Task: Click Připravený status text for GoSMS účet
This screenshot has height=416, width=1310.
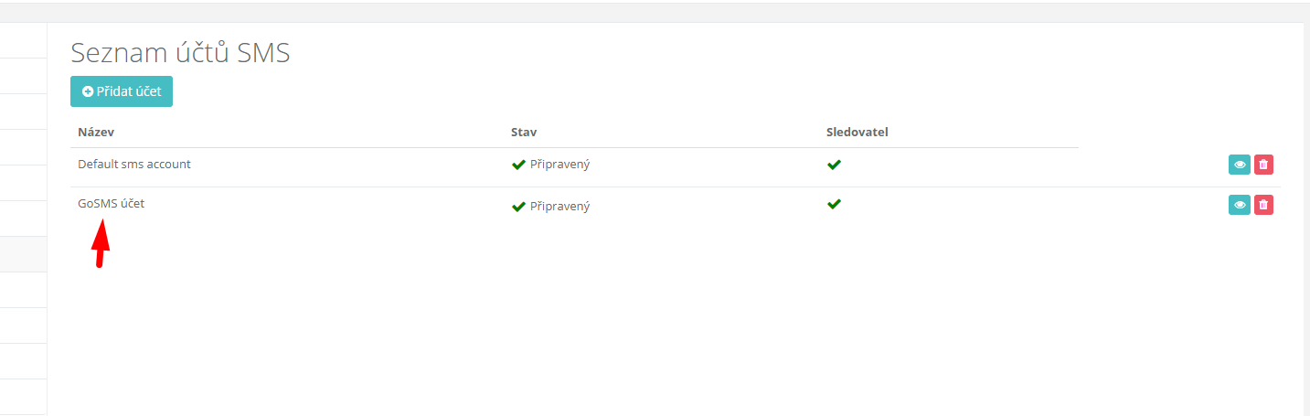Action: point(559,207)
